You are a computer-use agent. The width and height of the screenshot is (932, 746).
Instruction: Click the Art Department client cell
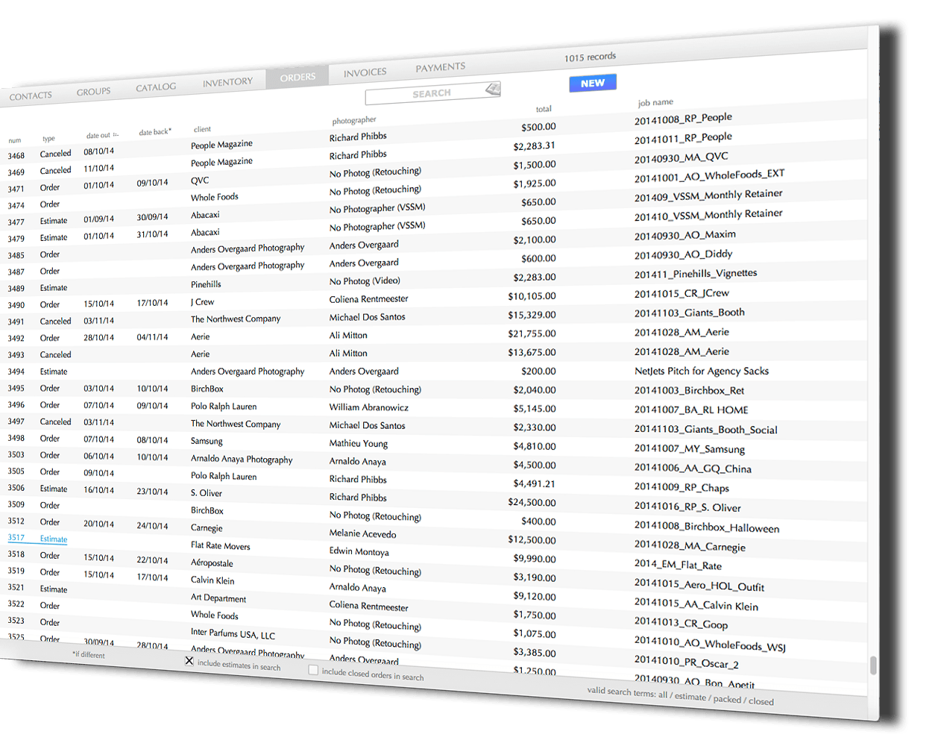pos(218,598)
